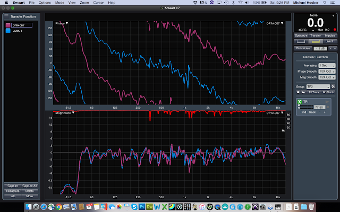Open the File menu
Screen dimensions: 340x212
(x=32, y=3)
